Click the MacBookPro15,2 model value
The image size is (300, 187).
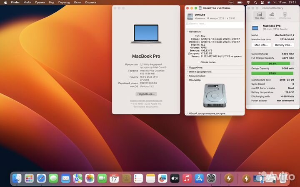pyautogui.click(x=285, y=35)
